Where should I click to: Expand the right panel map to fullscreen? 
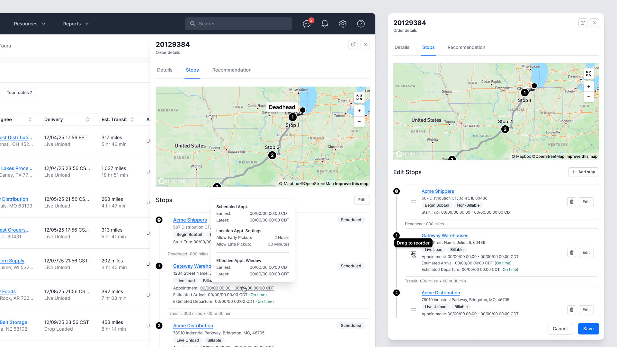coord(588,74)
